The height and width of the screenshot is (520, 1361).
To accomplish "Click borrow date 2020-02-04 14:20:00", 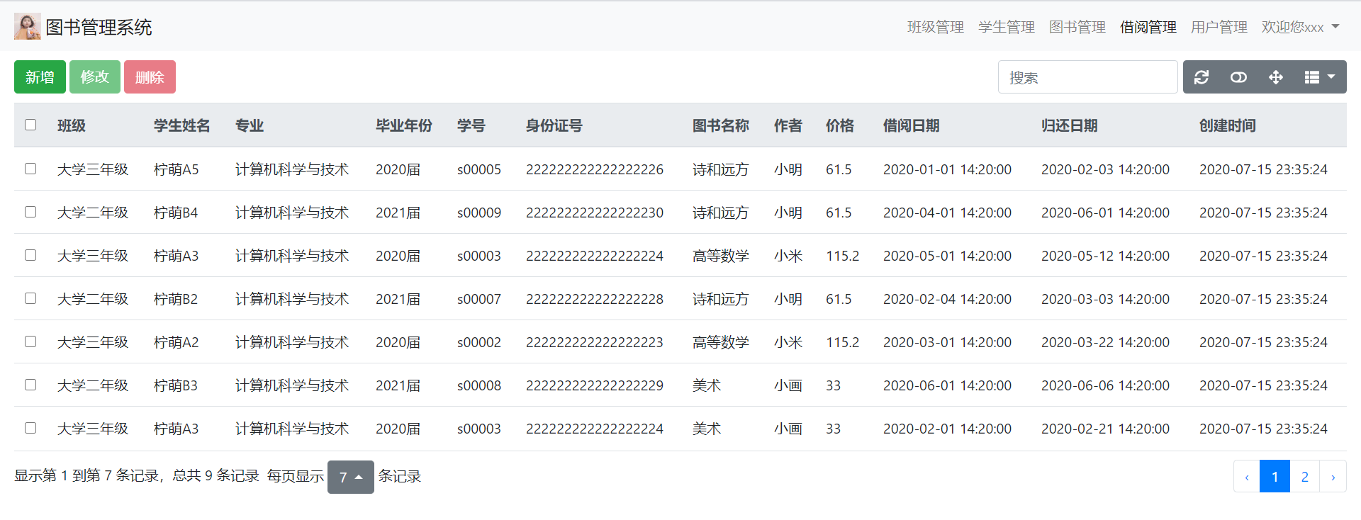I will [x=947, y=299].
